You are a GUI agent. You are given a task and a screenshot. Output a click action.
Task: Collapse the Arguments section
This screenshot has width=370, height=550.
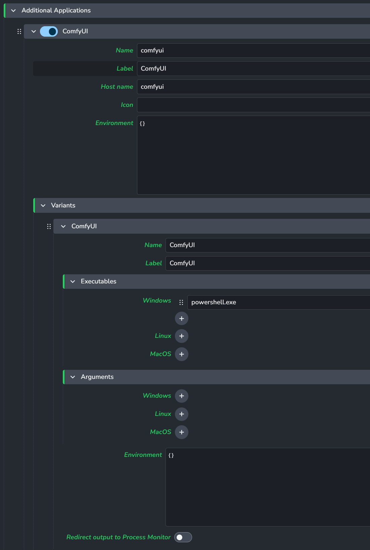point(73,377)
